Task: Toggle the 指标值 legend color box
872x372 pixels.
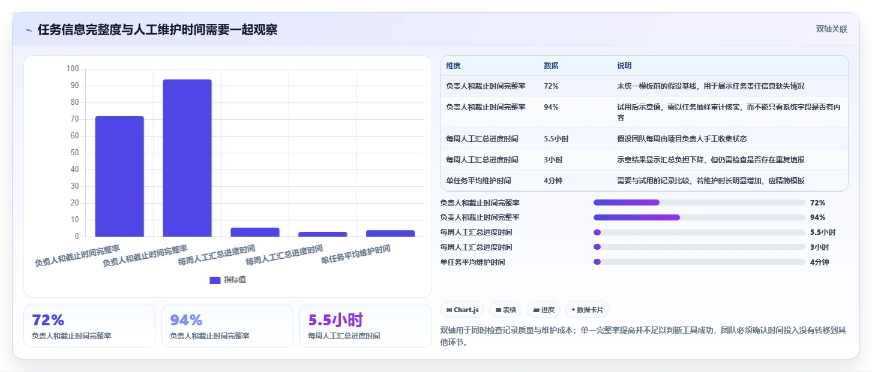Action: point(215,280)
